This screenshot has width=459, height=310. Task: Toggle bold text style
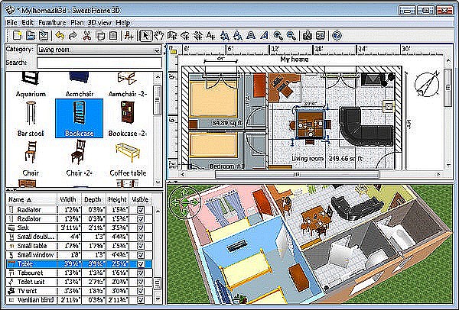[x=251, y=36]
